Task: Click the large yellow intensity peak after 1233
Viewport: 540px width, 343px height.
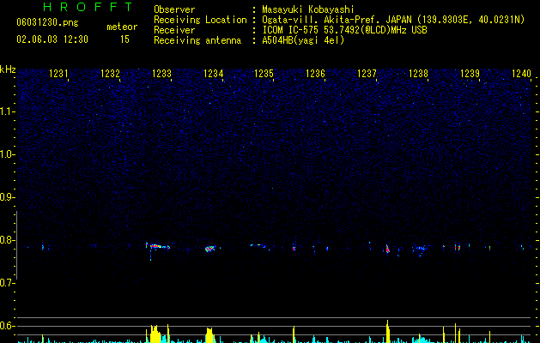Action: (155, 334)
